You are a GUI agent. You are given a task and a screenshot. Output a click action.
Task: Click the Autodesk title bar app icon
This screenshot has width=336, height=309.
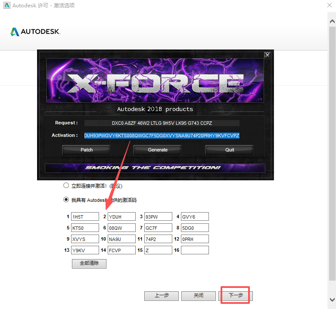click(x=7, y=5)
